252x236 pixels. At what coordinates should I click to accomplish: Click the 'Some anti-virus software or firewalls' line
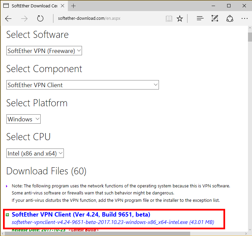point(93,193)
